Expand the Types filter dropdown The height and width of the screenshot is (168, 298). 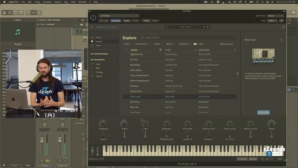(x=127, y=44)
